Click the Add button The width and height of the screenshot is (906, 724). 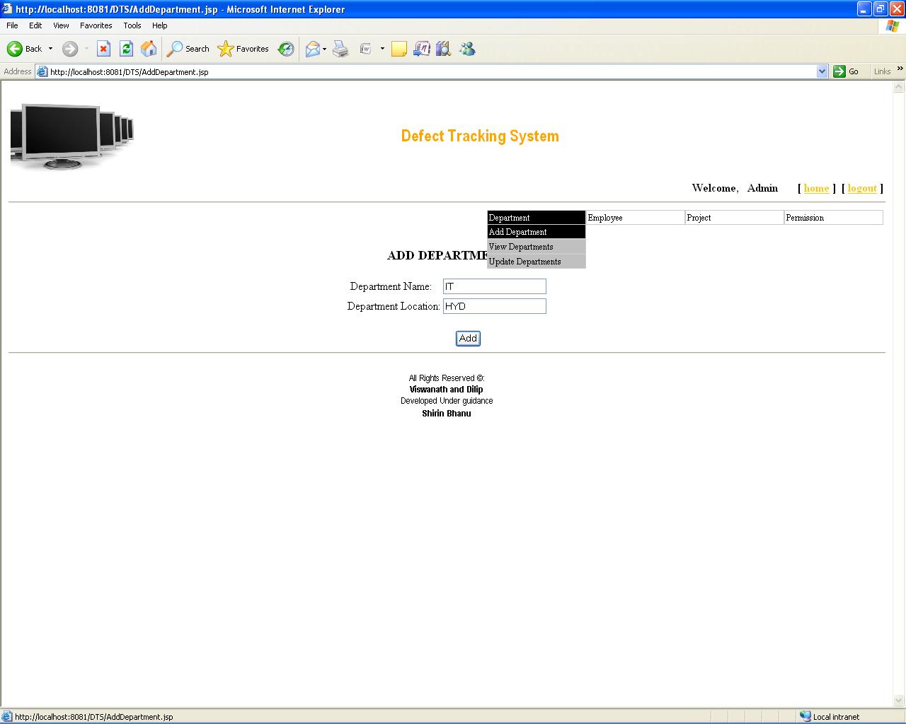coord(468,339)
